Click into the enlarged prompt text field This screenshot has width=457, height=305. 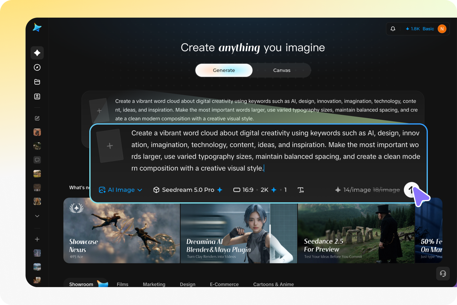(276, 151)
